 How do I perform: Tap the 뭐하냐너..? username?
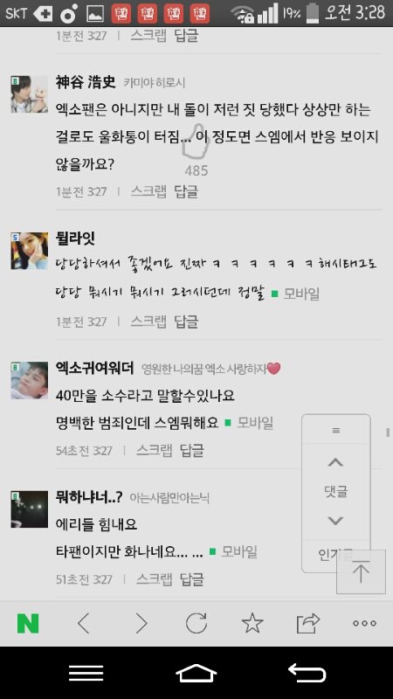click(89, 496)
